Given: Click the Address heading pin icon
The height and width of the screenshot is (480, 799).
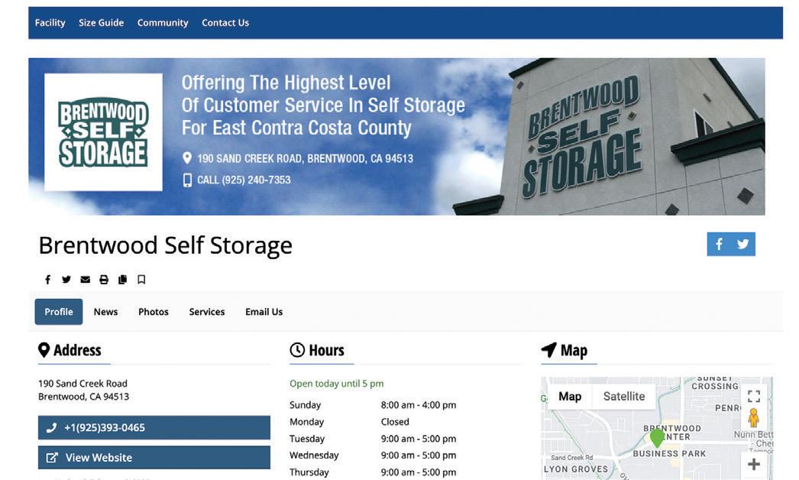Looking at the screenshot, I should click(44, 350).
